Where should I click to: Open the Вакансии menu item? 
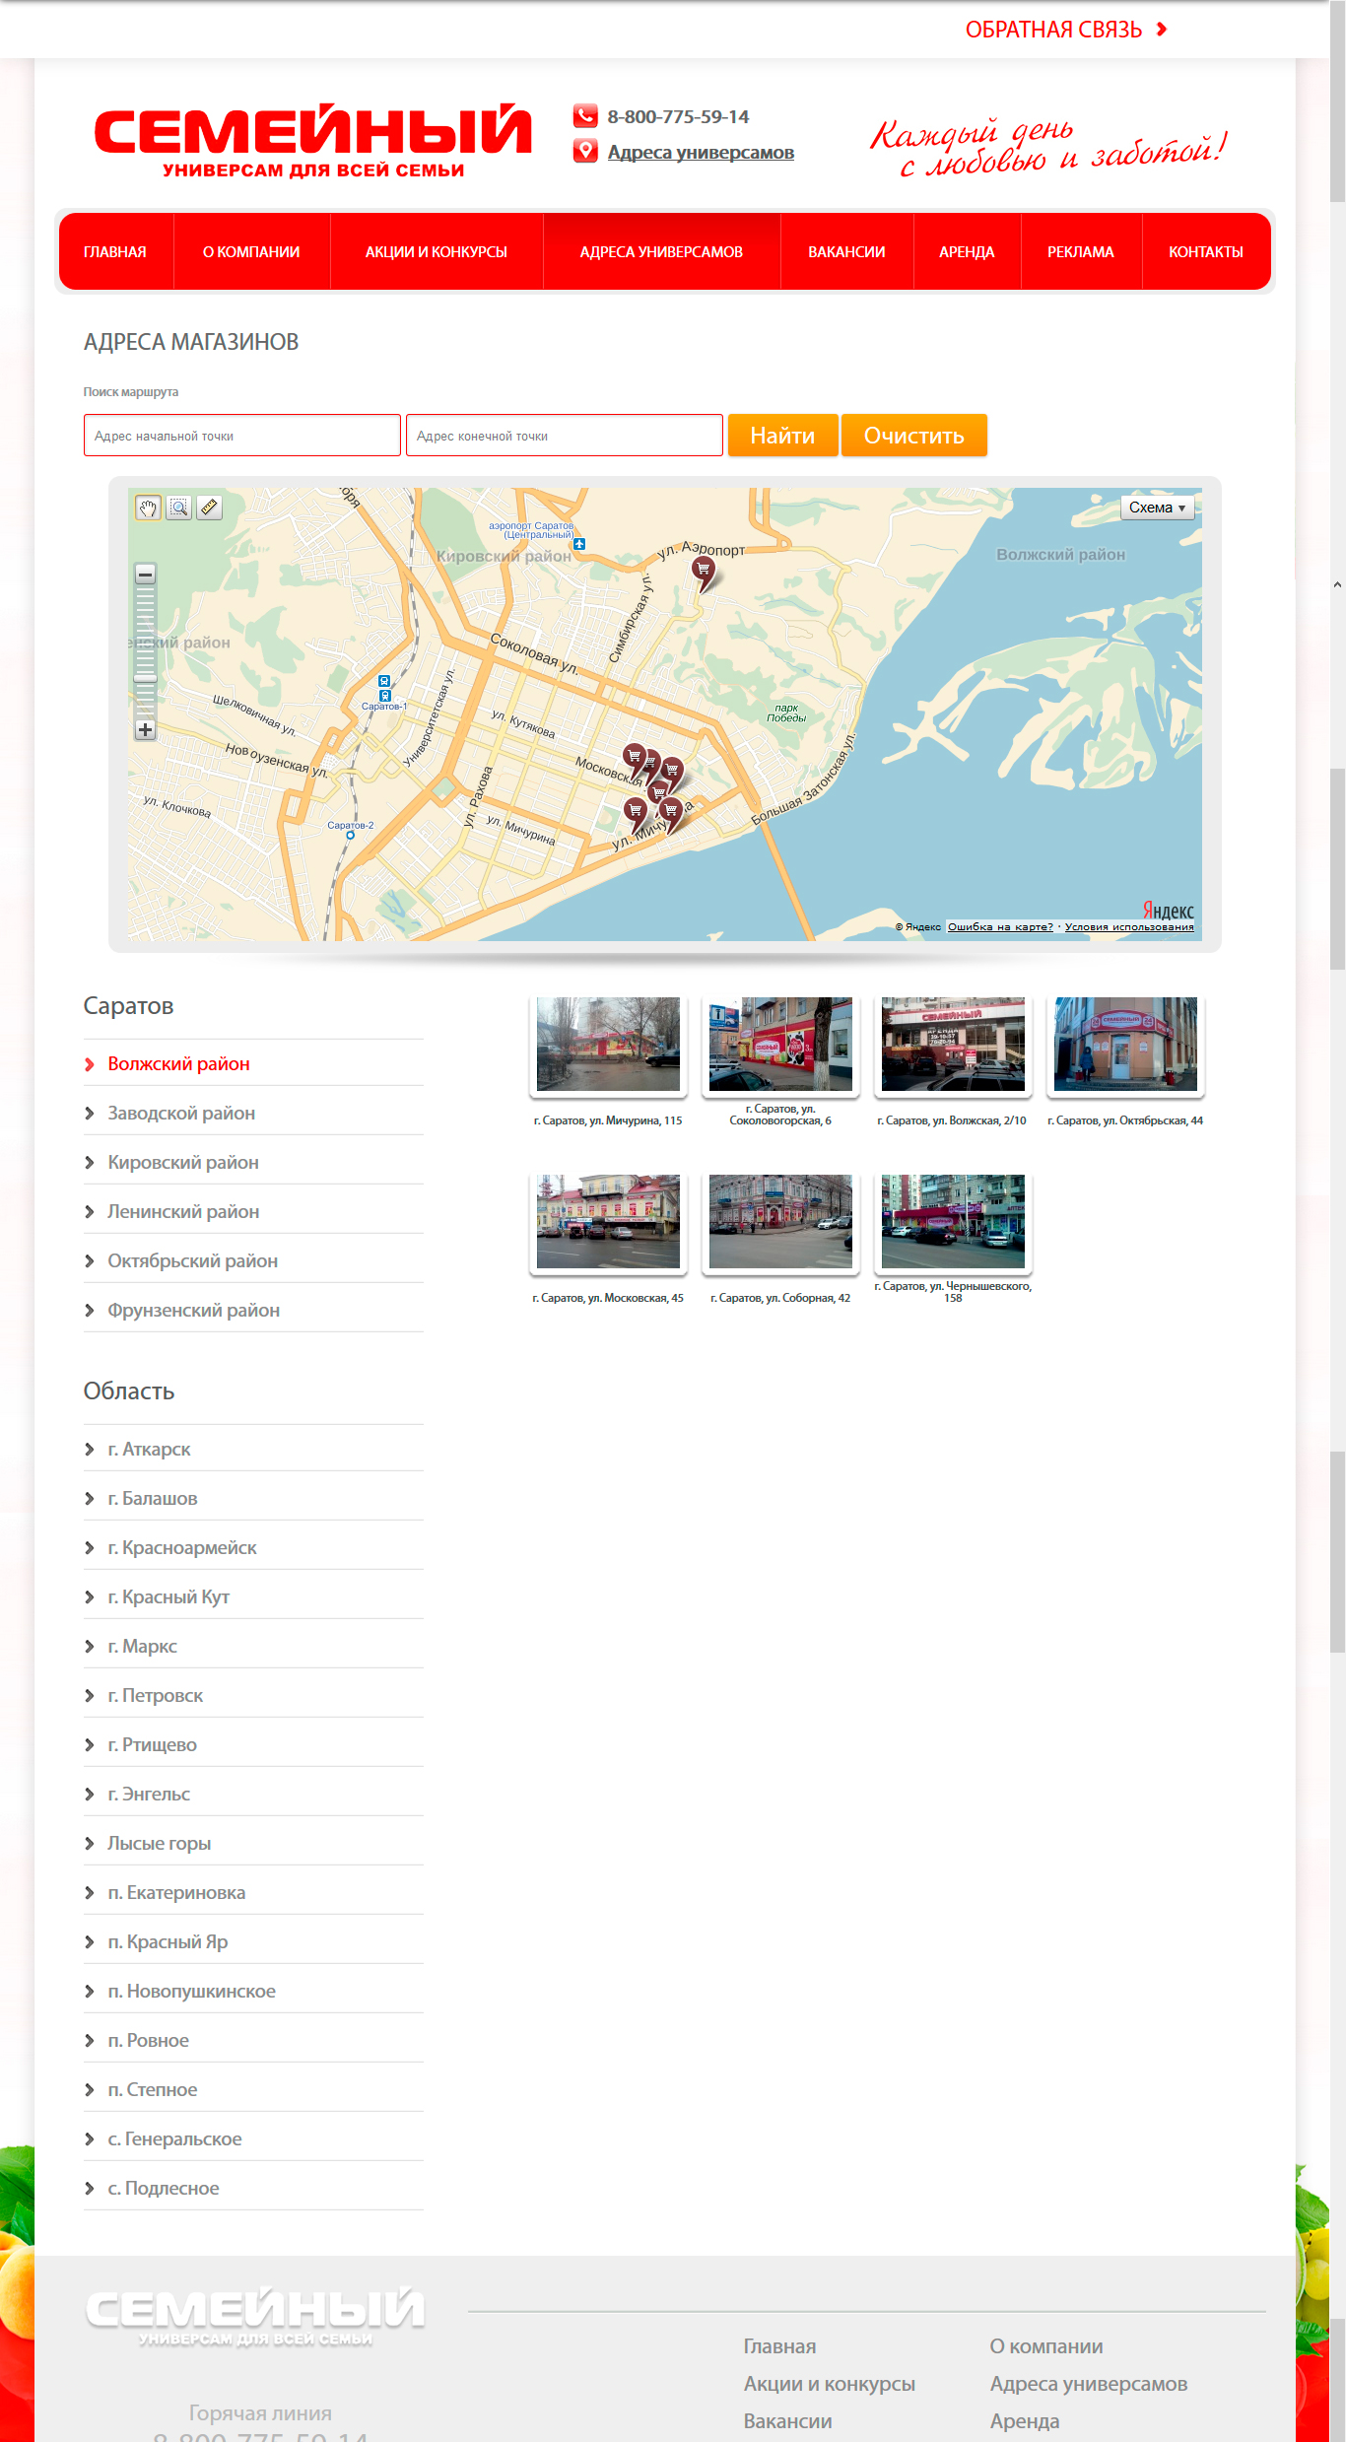pos(846,252)
